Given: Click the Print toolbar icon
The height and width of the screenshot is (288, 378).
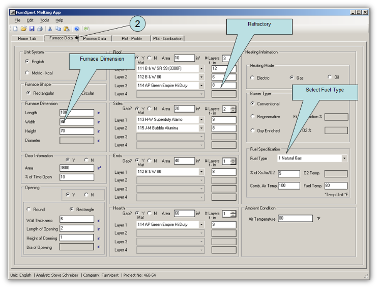Looking at the screenshot, I should point(40,29).
